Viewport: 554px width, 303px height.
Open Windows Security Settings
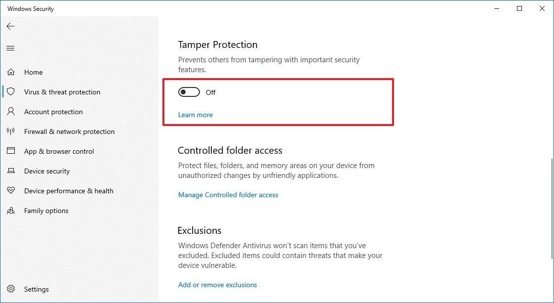[x=36, y=289]
